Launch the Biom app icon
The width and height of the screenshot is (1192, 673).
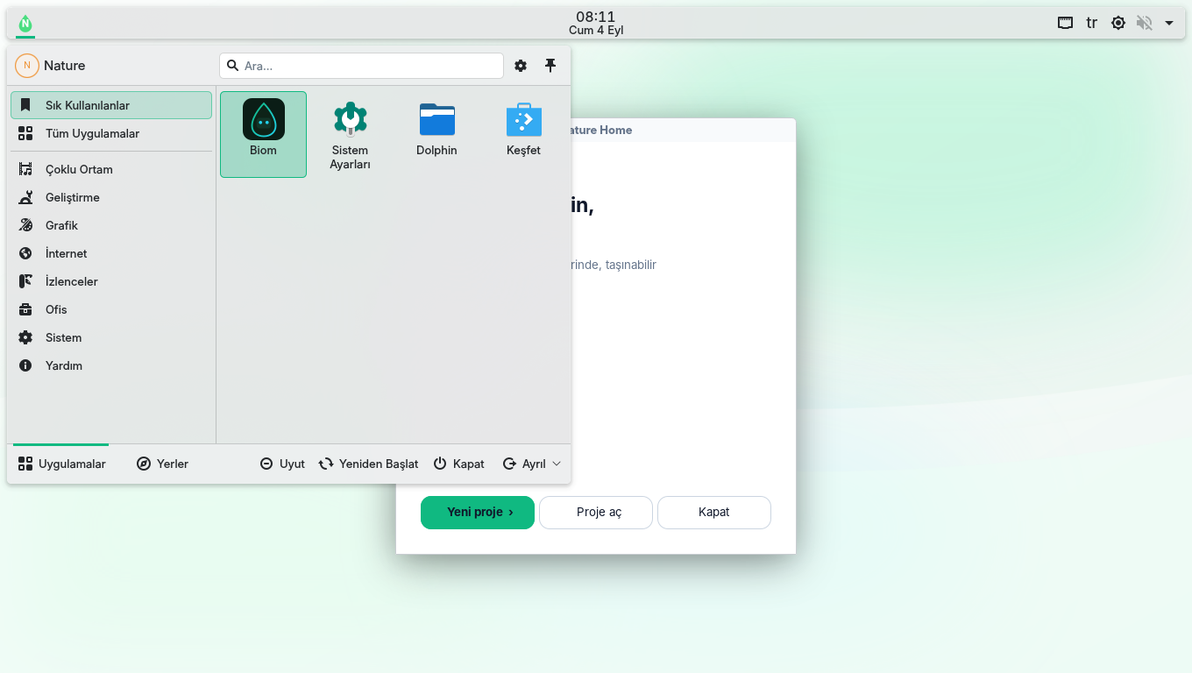263,119
